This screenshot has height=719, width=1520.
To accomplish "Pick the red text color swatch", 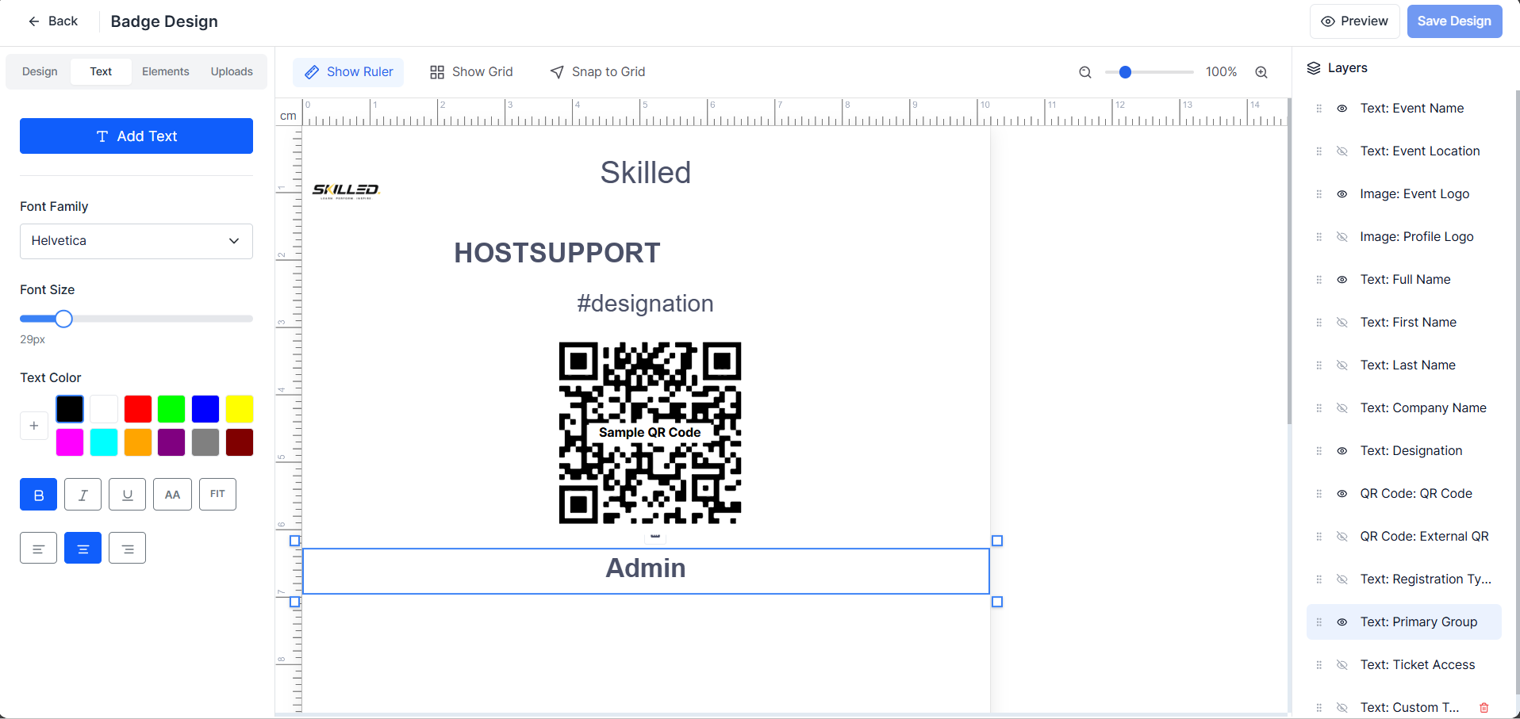I will (x=138, y=409).
